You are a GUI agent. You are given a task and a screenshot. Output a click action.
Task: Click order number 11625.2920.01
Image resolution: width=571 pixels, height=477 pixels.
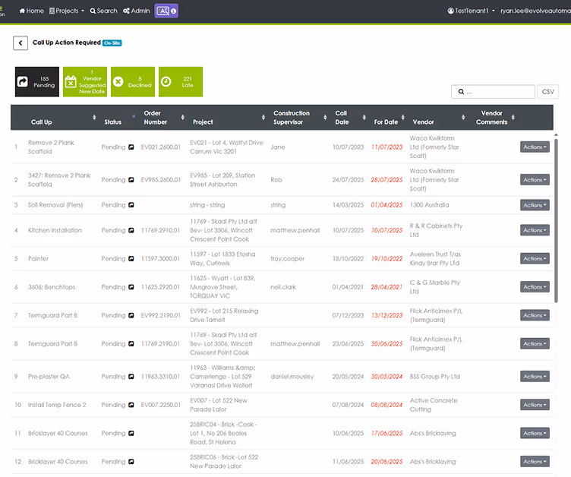(161, 287)
